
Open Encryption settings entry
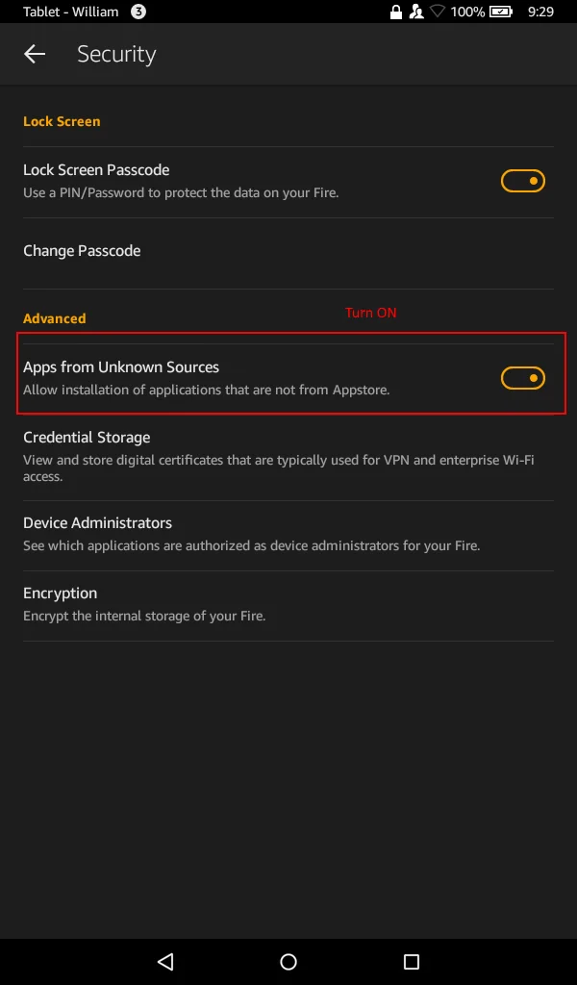(x=288, y=606)
